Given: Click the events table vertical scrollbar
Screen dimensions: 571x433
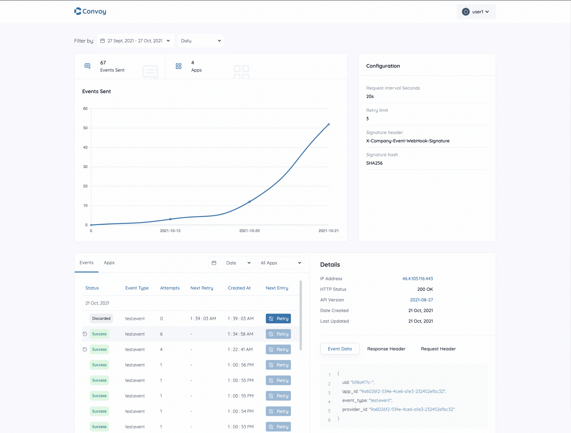Looking at the screenshot, I should [x=301, y=315].
